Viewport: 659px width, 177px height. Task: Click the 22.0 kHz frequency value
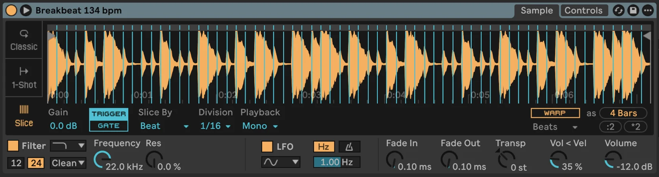pyautogui.click(x=124, y=167)
